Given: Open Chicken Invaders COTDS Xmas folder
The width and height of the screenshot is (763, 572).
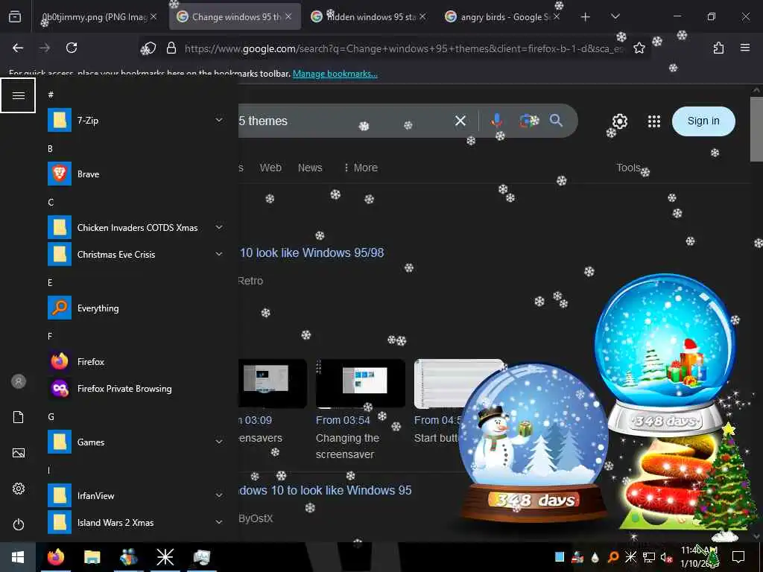Looking at the screenshot, I should (137, 228).
